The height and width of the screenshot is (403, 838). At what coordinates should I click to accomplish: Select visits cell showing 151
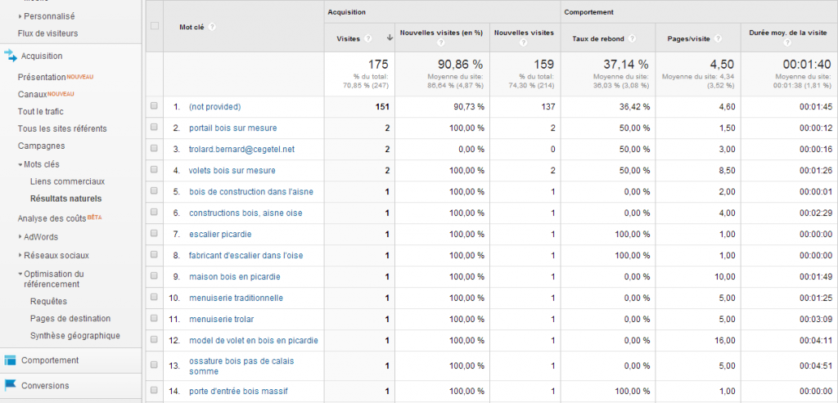pos(383,107)
